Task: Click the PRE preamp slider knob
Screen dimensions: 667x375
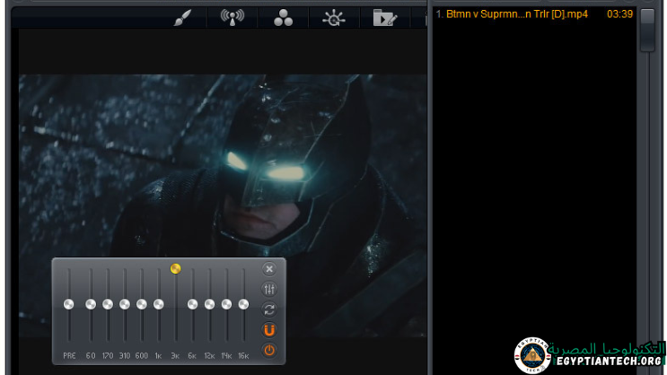Action: [69, 305]
